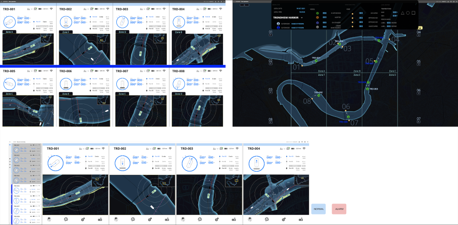Click the camera icon on the top TRD-002 panel
The height and width of the screenshot is (225, 458).
92,9
